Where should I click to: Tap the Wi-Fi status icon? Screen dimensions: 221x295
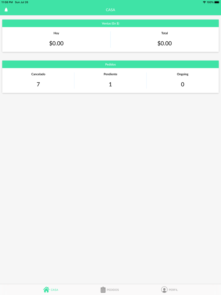point(204,2)
